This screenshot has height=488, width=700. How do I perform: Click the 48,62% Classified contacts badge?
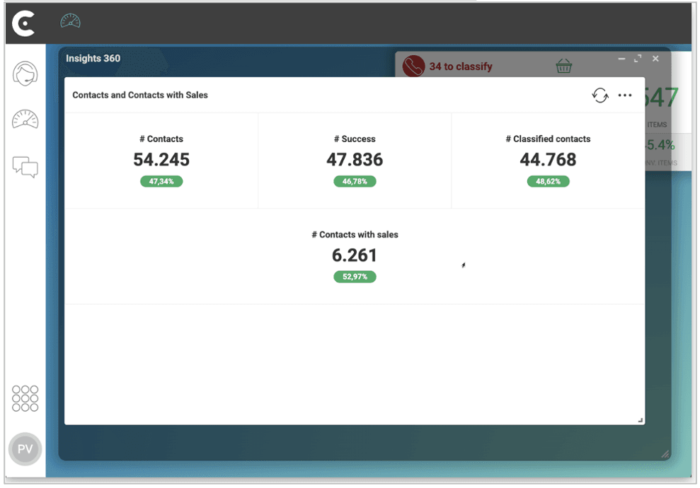[548, 182]
